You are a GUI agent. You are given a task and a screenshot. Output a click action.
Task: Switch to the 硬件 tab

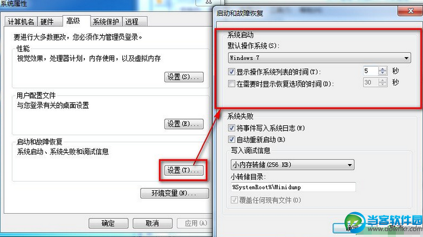coord(47,21)
